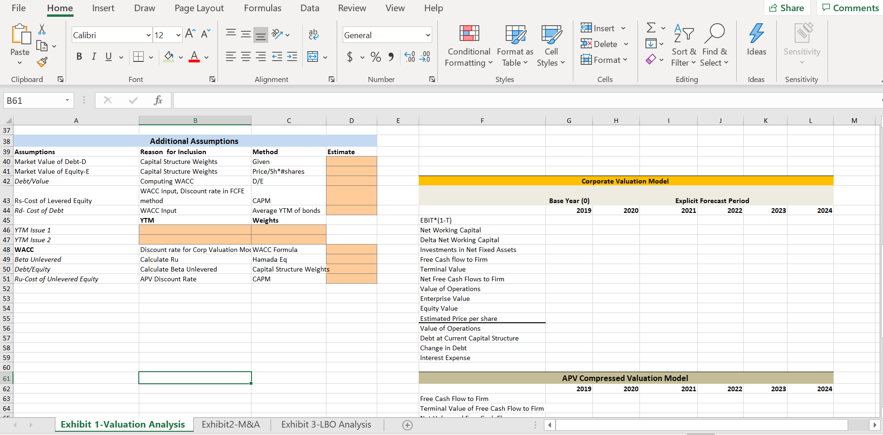Open the Font name dropdown
The width and height of the screenshot is (883, 435).
[x=149, y=35]
